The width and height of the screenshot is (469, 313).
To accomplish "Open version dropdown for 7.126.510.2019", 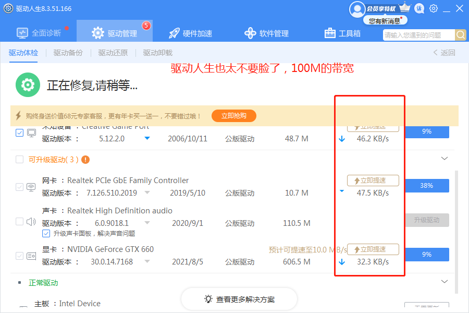I will pyautogui.click(x=147, y=192).
